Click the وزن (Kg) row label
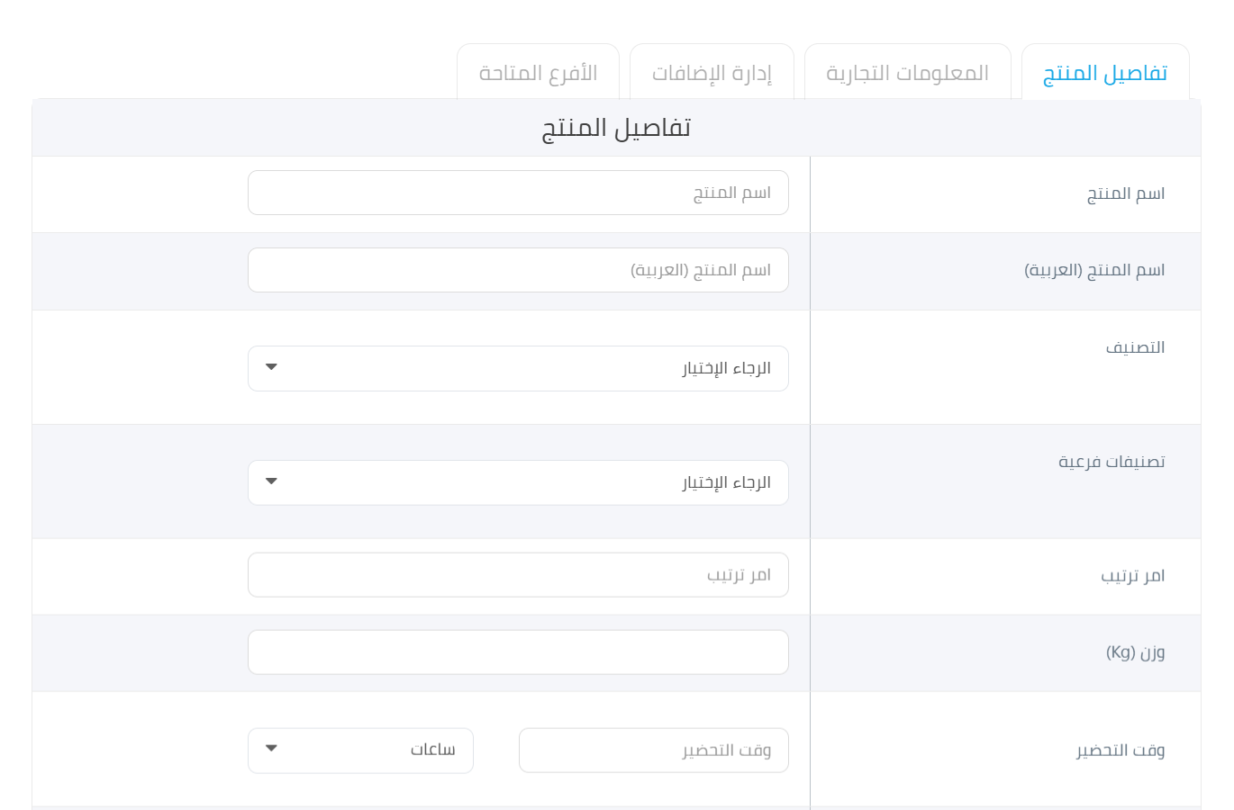 pos(1135,652)
